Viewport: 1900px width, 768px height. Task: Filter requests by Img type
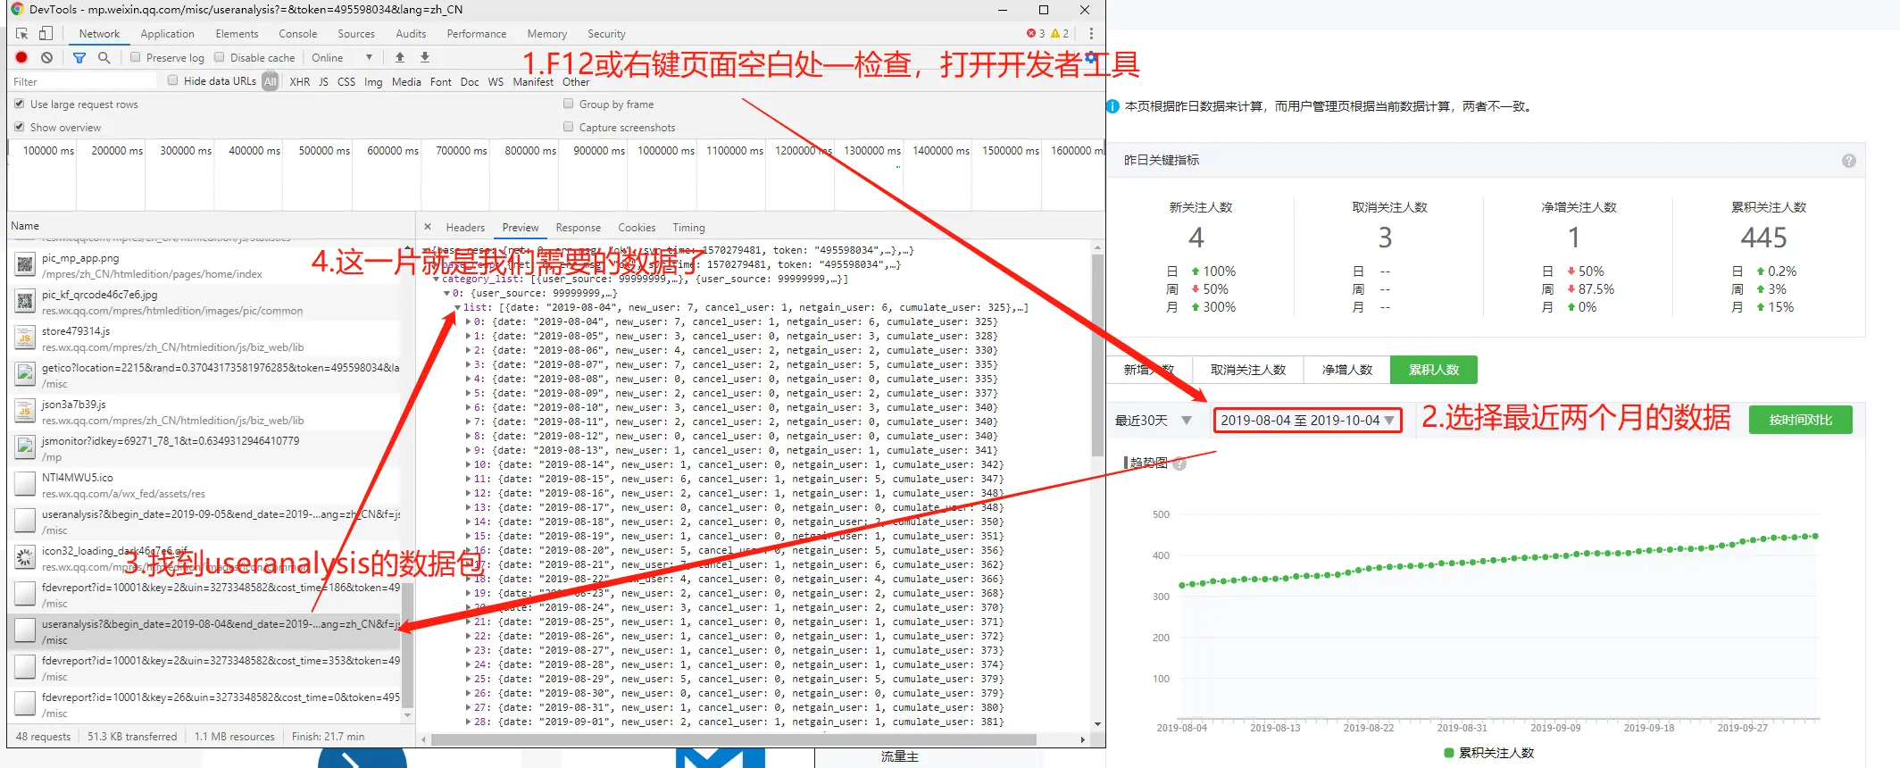[373, 81]
